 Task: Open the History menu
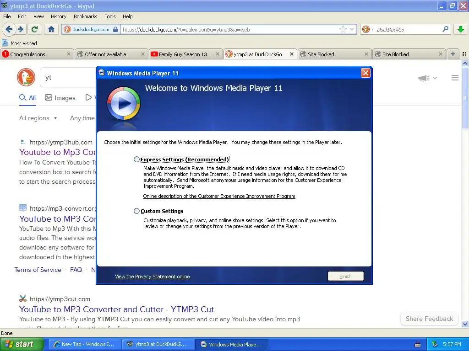58,16
